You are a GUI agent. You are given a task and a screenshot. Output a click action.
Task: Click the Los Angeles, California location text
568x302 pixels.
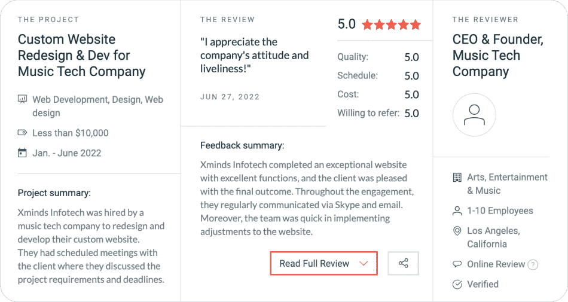pyautogui.click(x=494, y=237)
